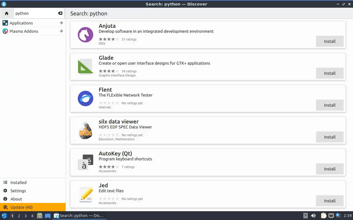
Task: Install Flent
Action: click(x=330, y=105)
